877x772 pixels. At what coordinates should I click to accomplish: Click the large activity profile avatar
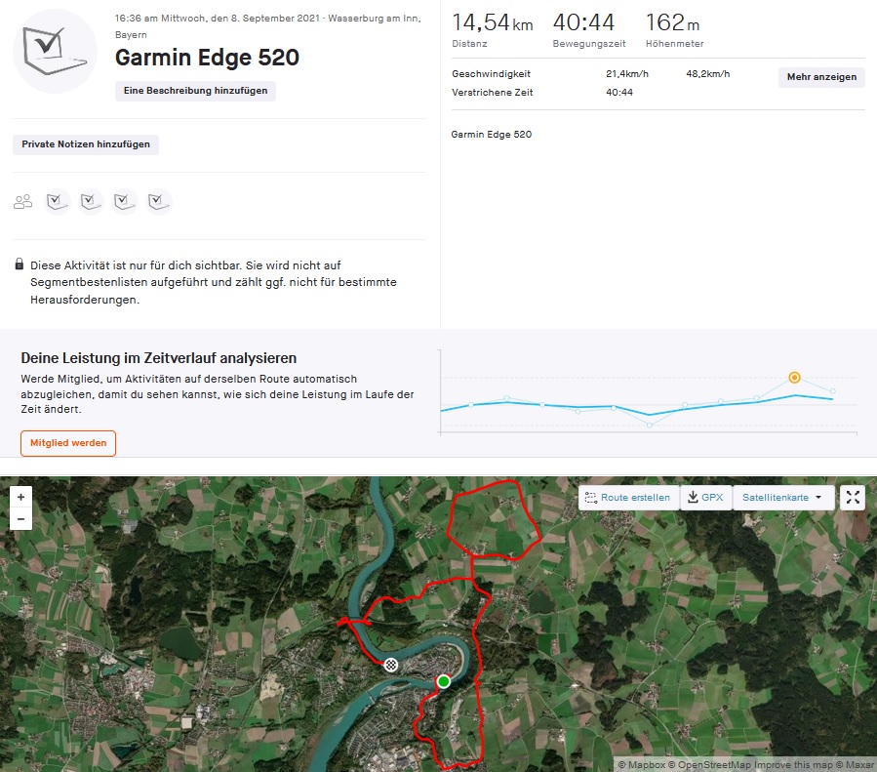point(55,51)
